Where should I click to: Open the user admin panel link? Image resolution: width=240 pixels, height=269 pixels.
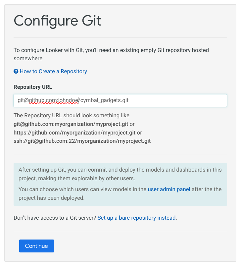point(169,189)
